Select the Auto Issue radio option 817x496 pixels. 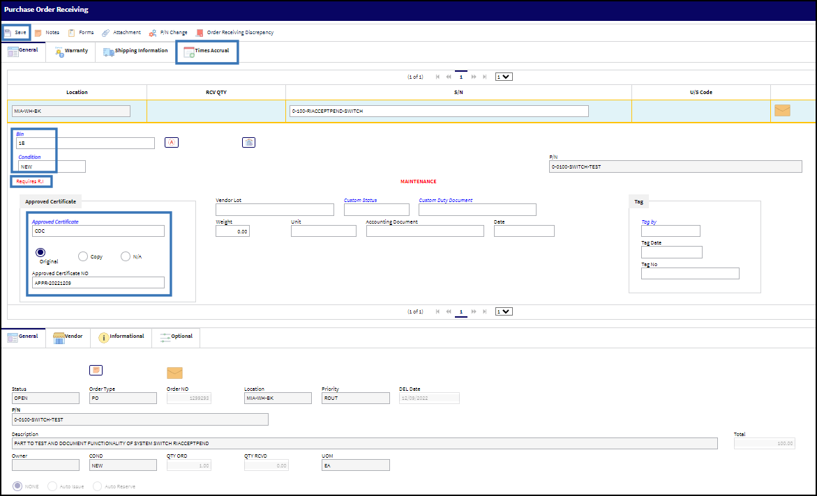(52, 486)
